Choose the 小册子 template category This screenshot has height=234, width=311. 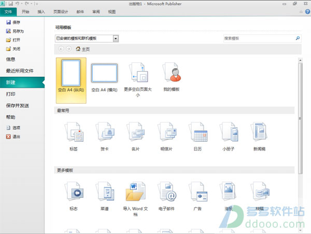pyautogui.click(x=229, y=136)
